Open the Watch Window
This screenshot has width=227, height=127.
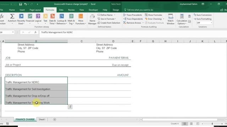[171, 19]
